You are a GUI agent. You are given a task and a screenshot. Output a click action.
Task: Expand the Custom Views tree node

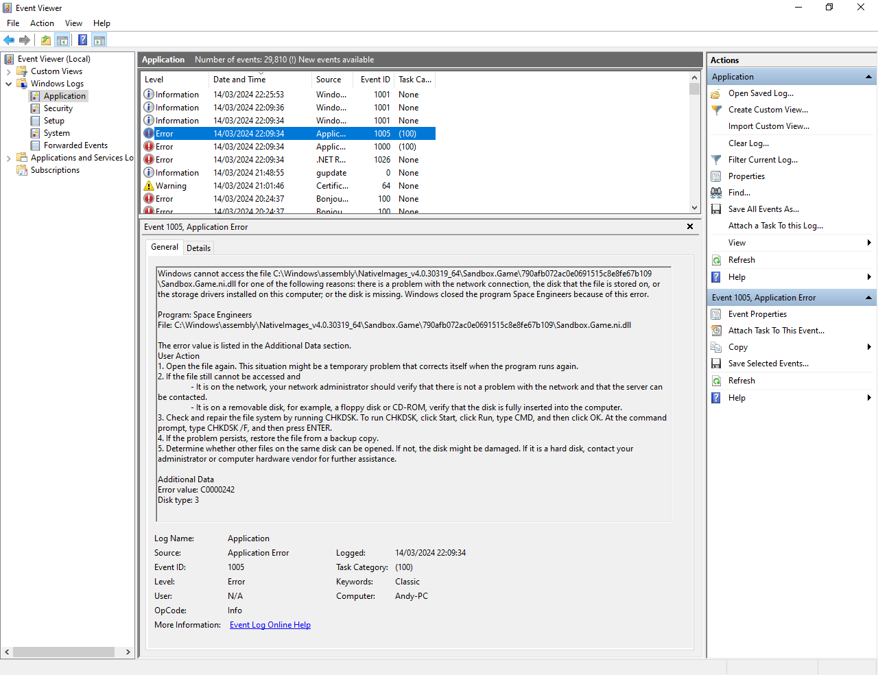[8, 71]
